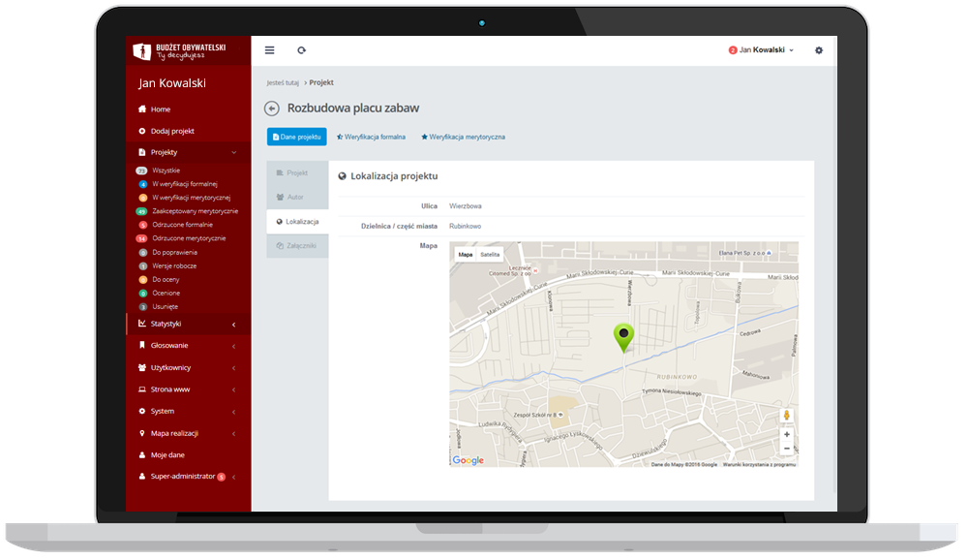Click the Rubinkowo district value

(465, 226)
